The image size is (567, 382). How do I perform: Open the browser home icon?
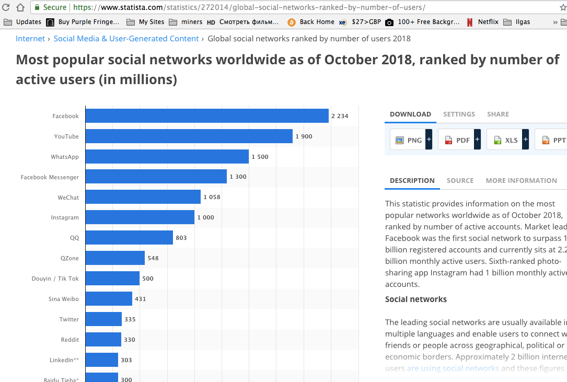tap(20, 8)
